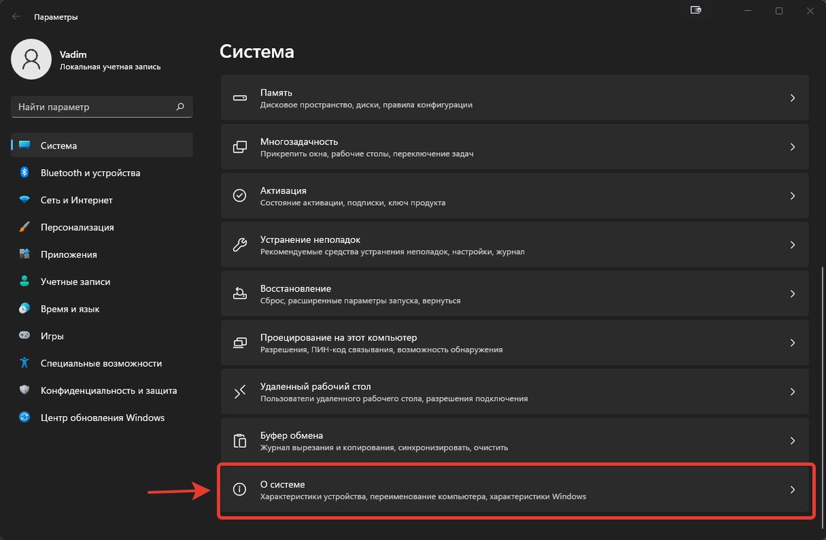Expand the Восстановление row chevron

(792, 294)
